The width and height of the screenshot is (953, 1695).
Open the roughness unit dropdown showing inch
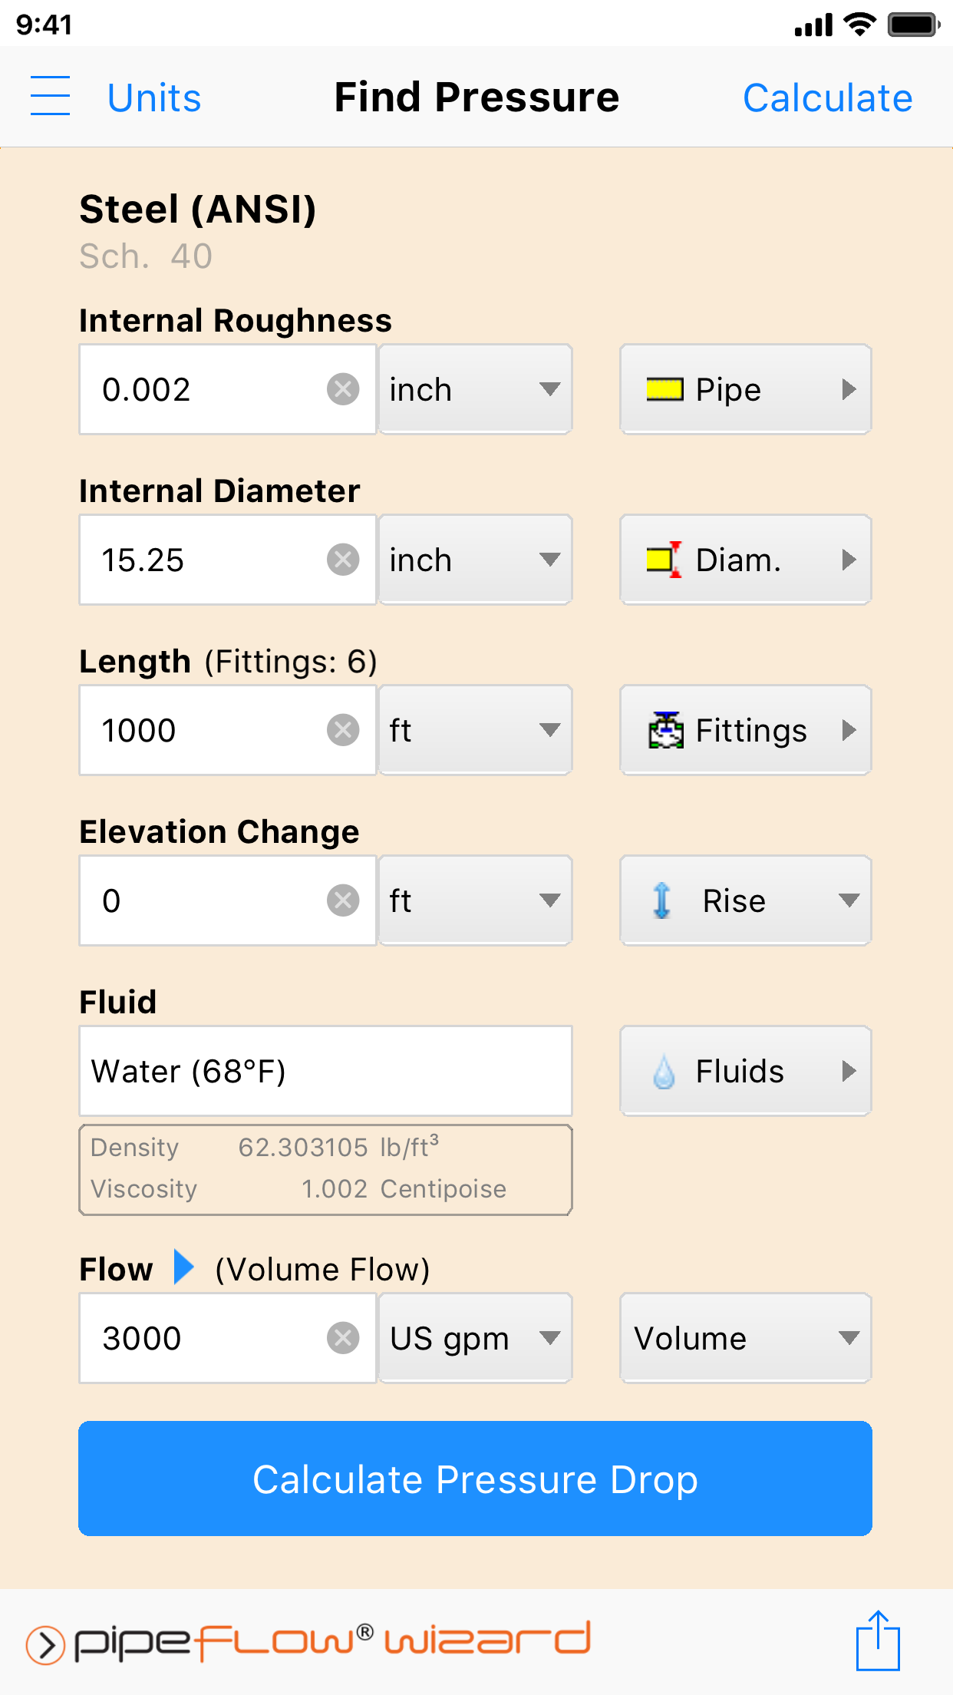pos(474,389)
